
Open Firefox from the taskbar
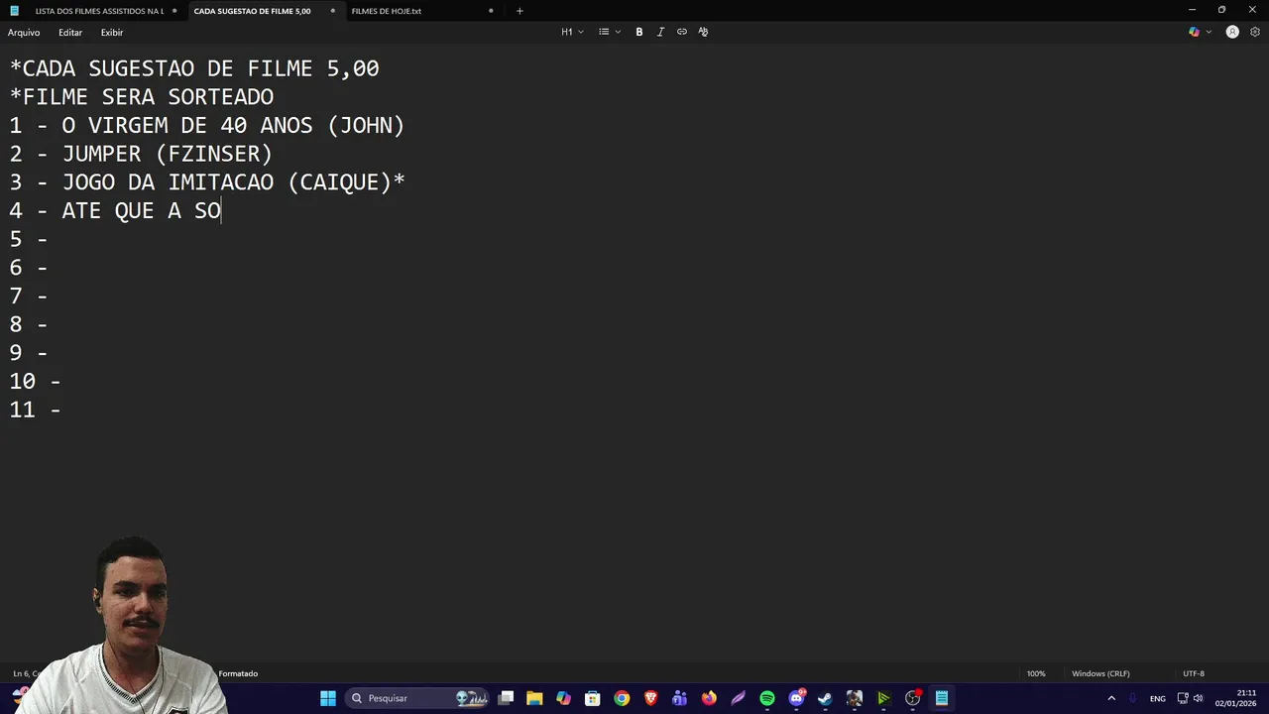709,698
